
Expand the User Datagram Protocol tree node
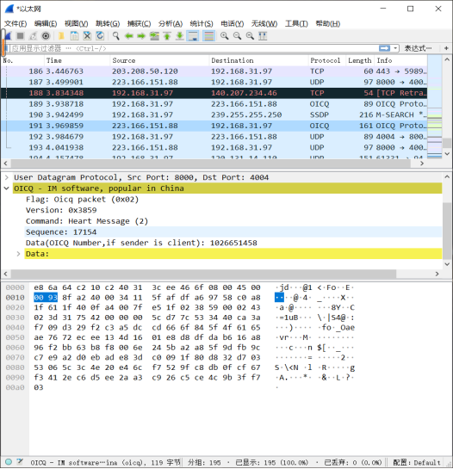(x=7, y=177)
